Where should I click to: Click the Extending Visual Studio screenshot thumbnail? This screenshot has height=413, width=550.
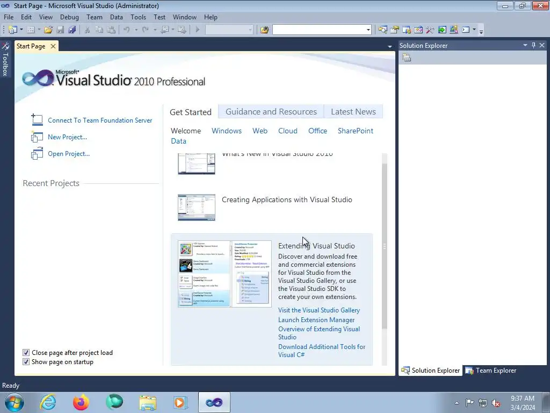tap(225, 274)
